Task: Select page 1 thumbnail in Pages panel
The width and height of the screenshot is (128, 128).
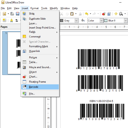Action: [x=14, y=53]
